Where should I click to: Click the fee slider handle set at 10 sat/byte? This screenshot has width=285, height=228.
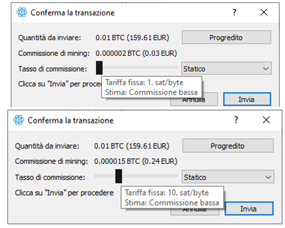click(119, 176)
